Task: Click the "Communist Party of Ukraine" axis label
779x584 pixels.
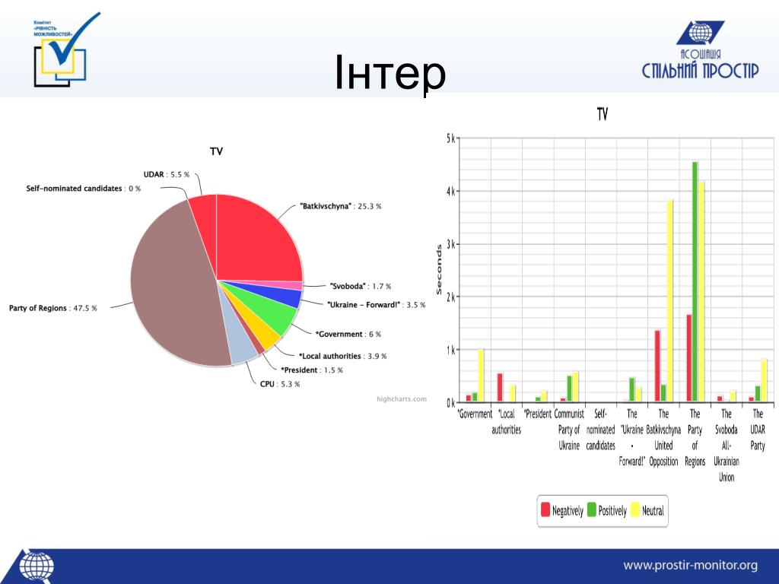Action: [x=569, y=430]
